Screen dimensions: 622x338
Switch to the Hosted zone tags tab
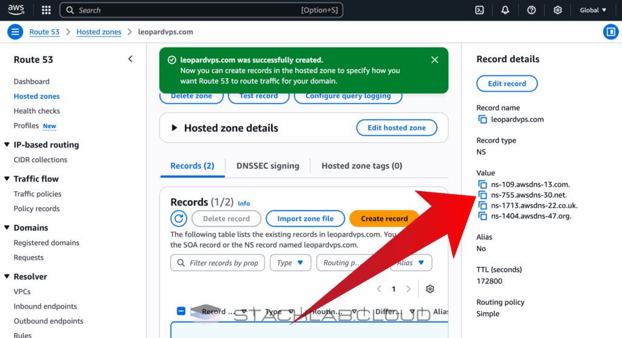[361, 166]
